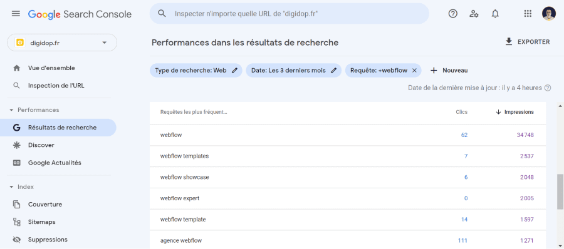Click the Vue d'ensemble home icon

16,68
